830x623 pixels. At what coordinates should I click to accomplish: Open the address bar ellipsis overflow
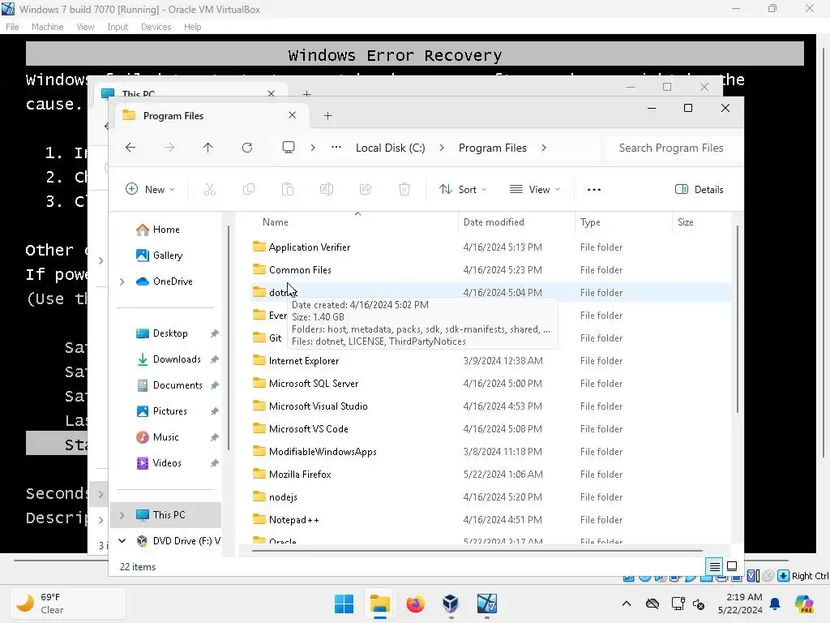click(x=336, y=148)
